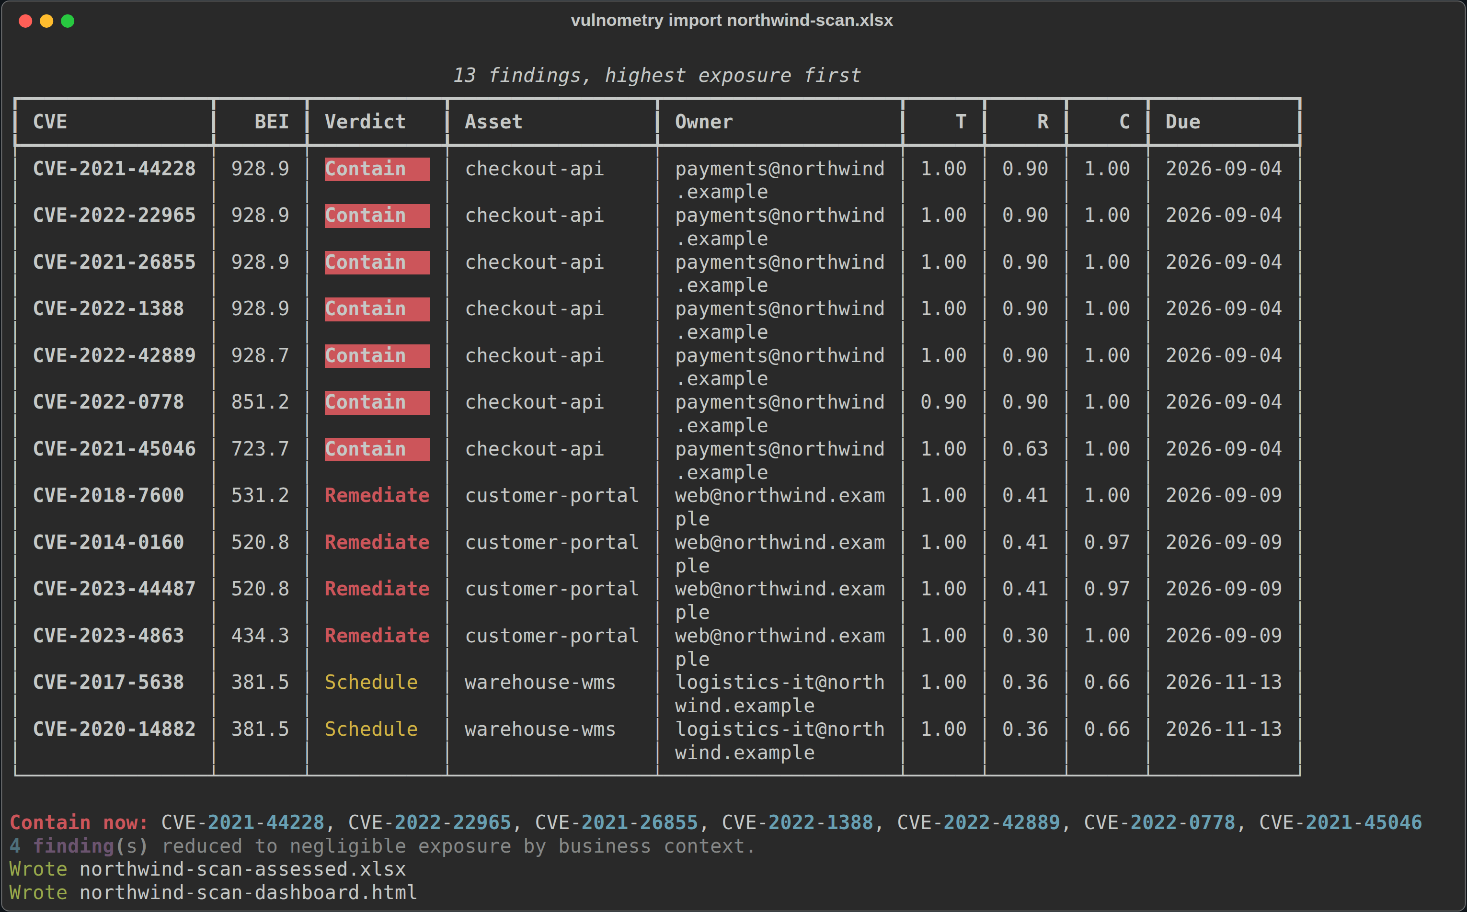Click the window title 'vulnometry import northwind-scan.xlsx'
The image size is (1467, 912).
(x=732, y=21)
